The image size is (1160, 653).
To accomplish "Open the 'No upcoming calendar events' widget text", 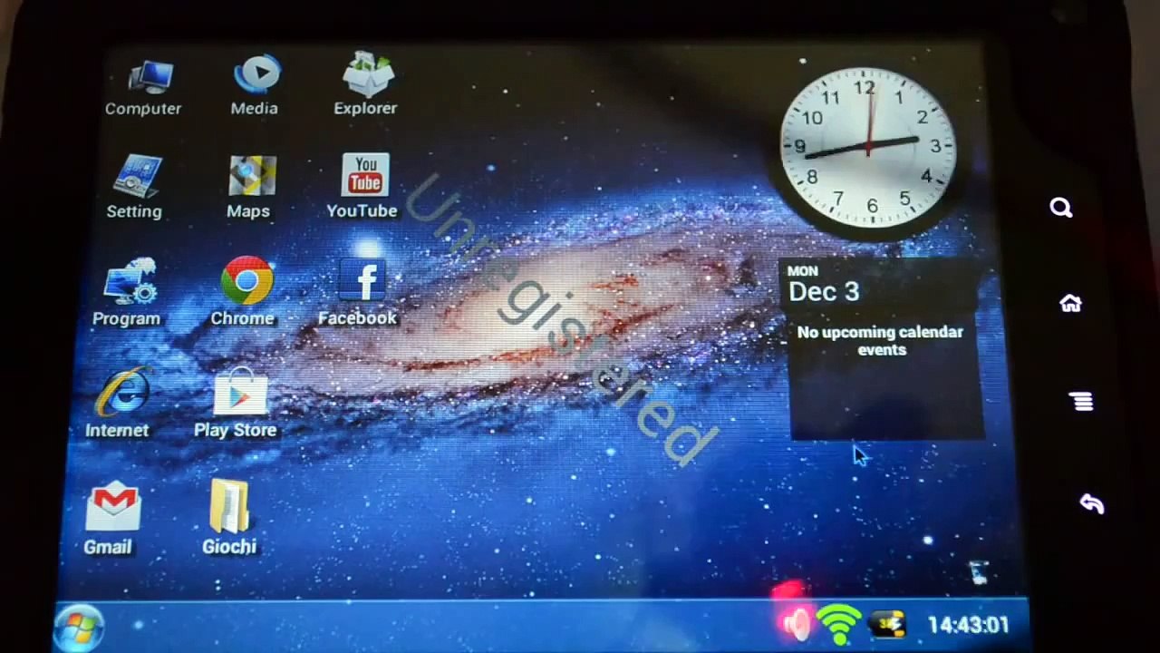I will [x=881, y=341].
